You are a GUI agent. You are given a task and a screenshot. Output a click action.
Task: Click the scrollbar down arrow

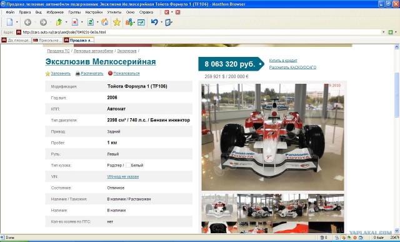coord(397,231)
